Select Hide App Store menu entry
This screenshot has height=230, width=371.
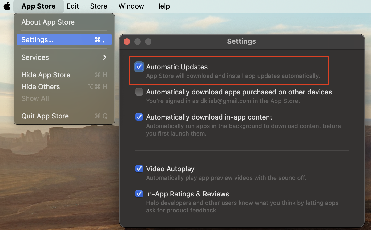46,75
